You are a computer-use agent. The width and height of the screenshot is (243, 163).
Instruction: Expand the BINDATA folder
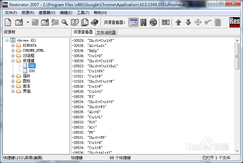(x=13, y=45)
